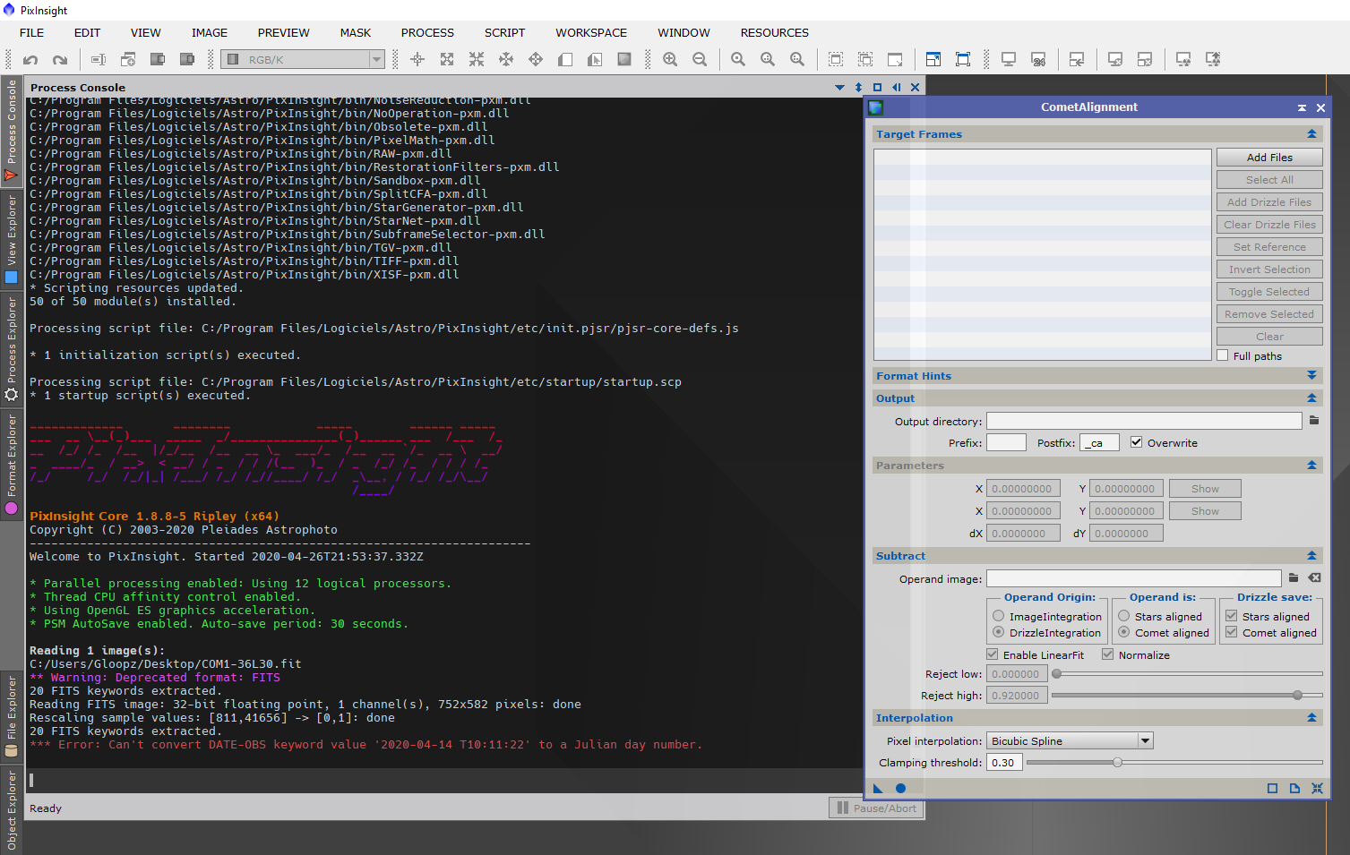Screen dimensions: 1350x855
Task: Click the Zoom In magnifier icon
Action: coord(670,60)
